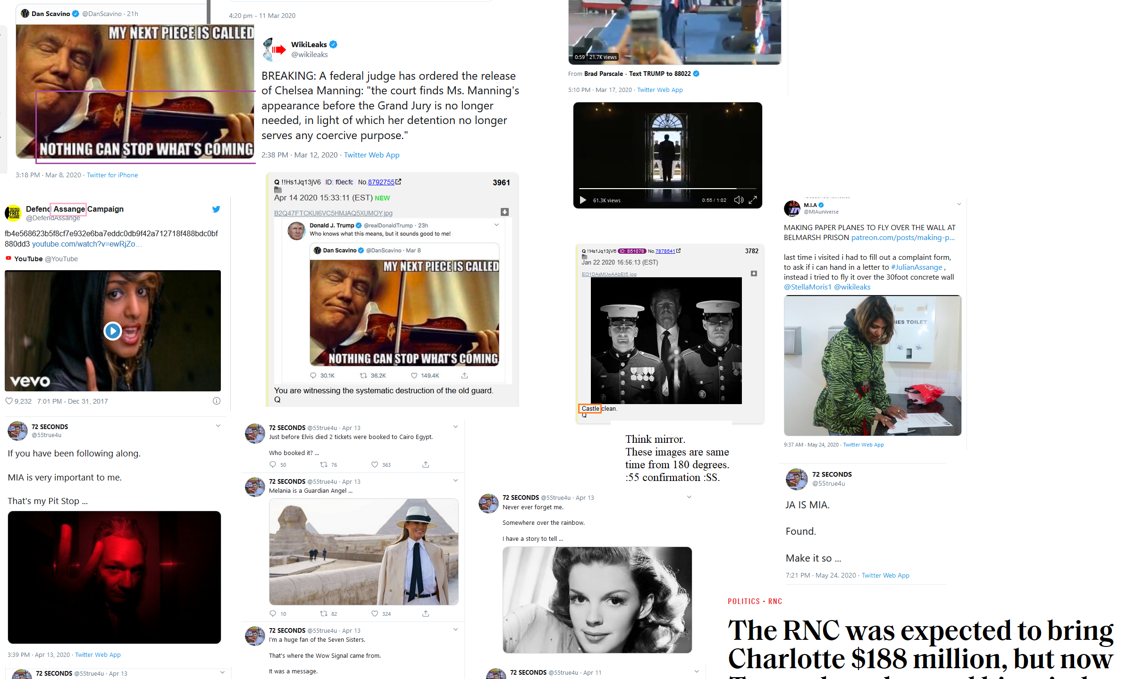The height and width of the screenshot is (679, 1127).
Task: Play the vevo video in Defend Assange tweet
Action: pos(112,331)
